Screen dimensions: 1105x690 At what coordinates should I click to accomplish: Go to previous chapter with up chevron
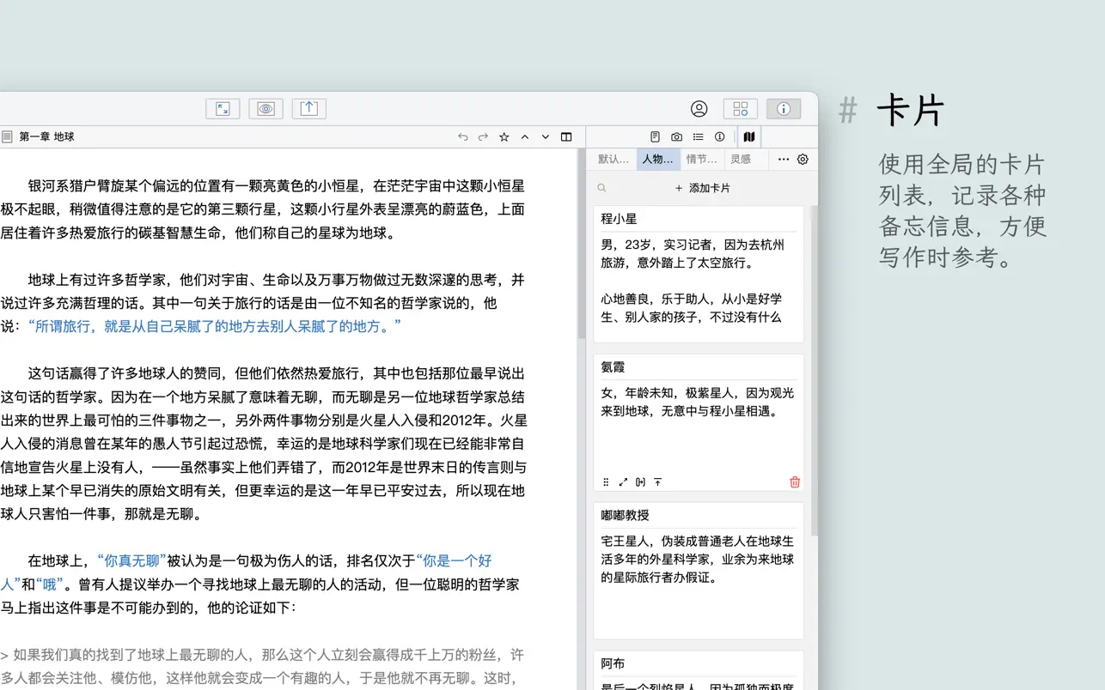525,136
